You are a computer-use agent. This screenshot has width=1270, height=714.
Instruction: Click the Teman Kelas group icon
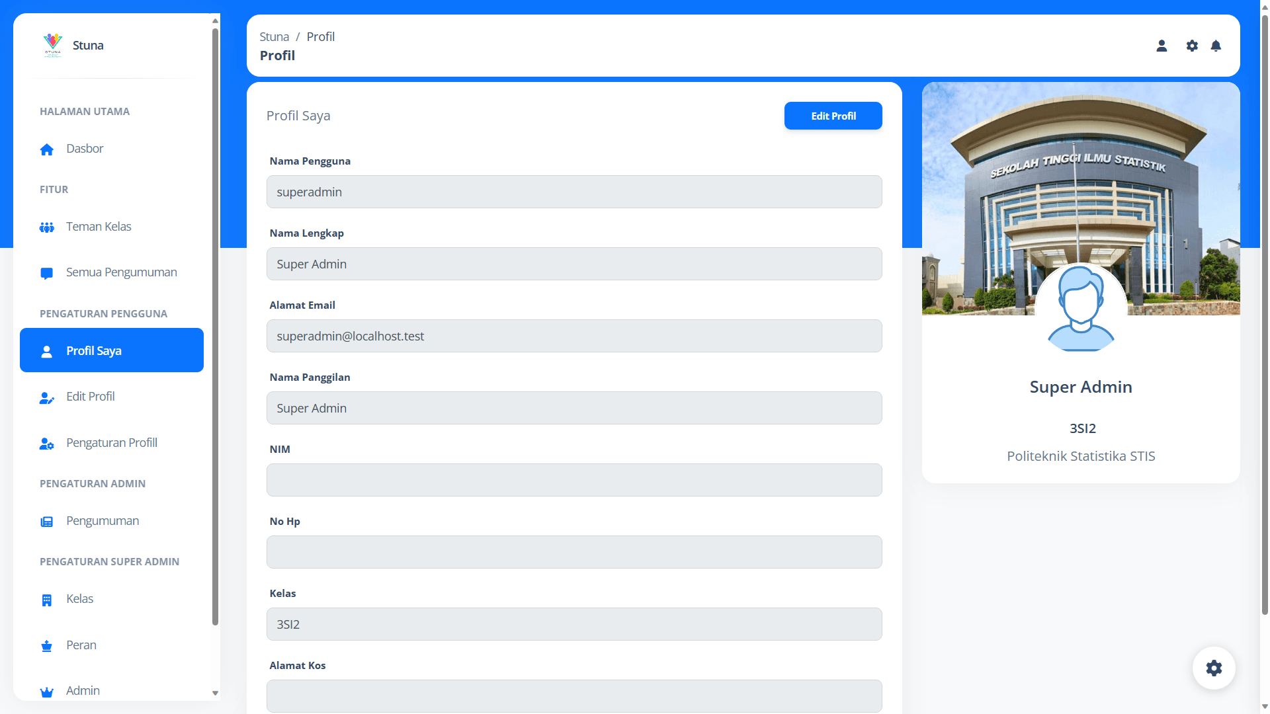(x=46, y=227)
